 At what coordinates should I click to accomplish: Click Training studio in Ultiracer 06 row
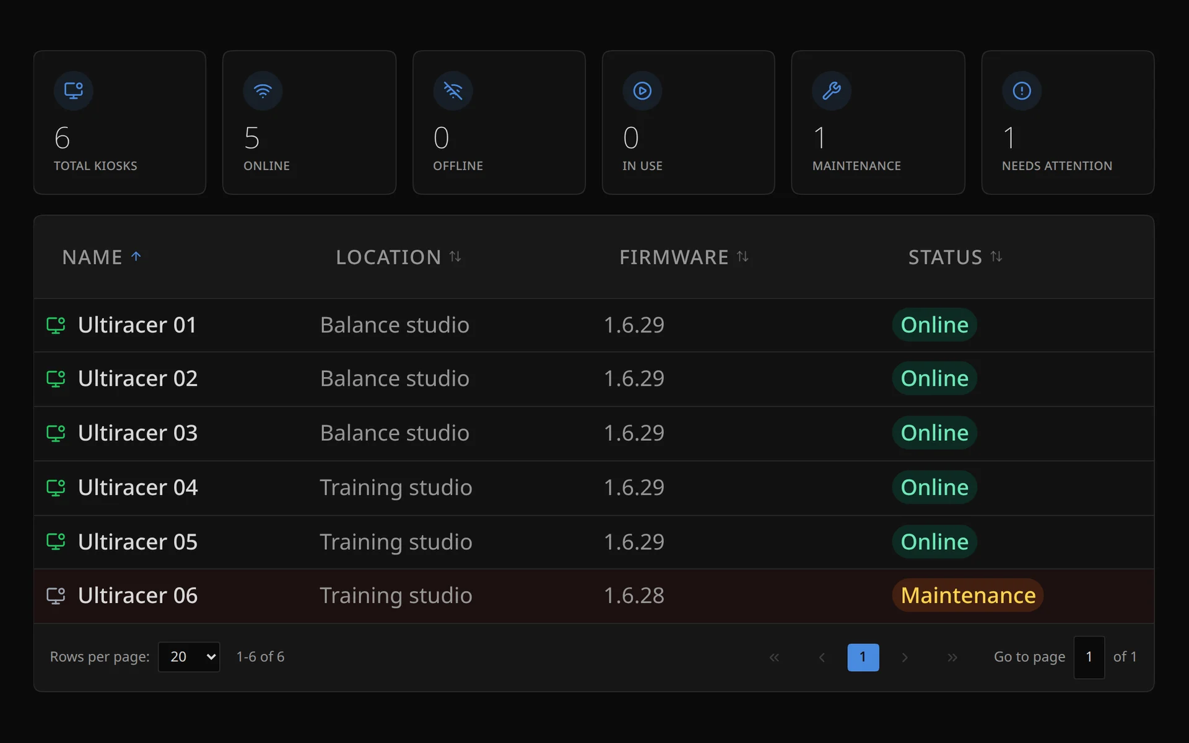point(396,596)
